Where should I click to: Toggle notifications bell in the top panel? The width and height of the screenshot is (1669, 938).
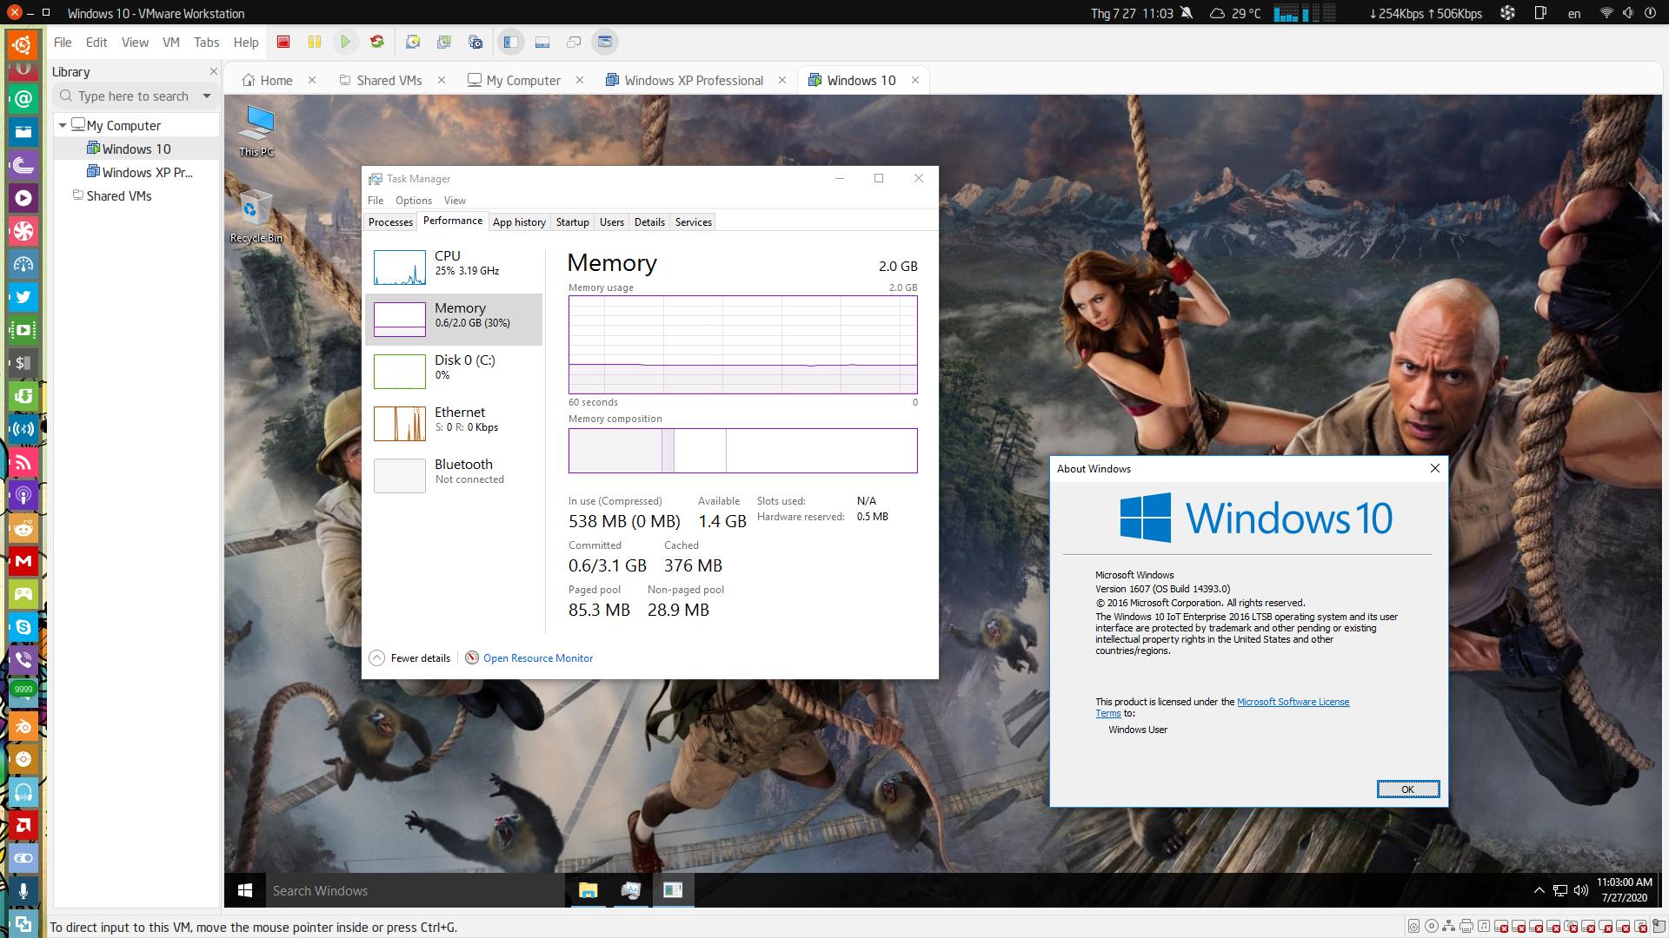(x=1187, y=13)
